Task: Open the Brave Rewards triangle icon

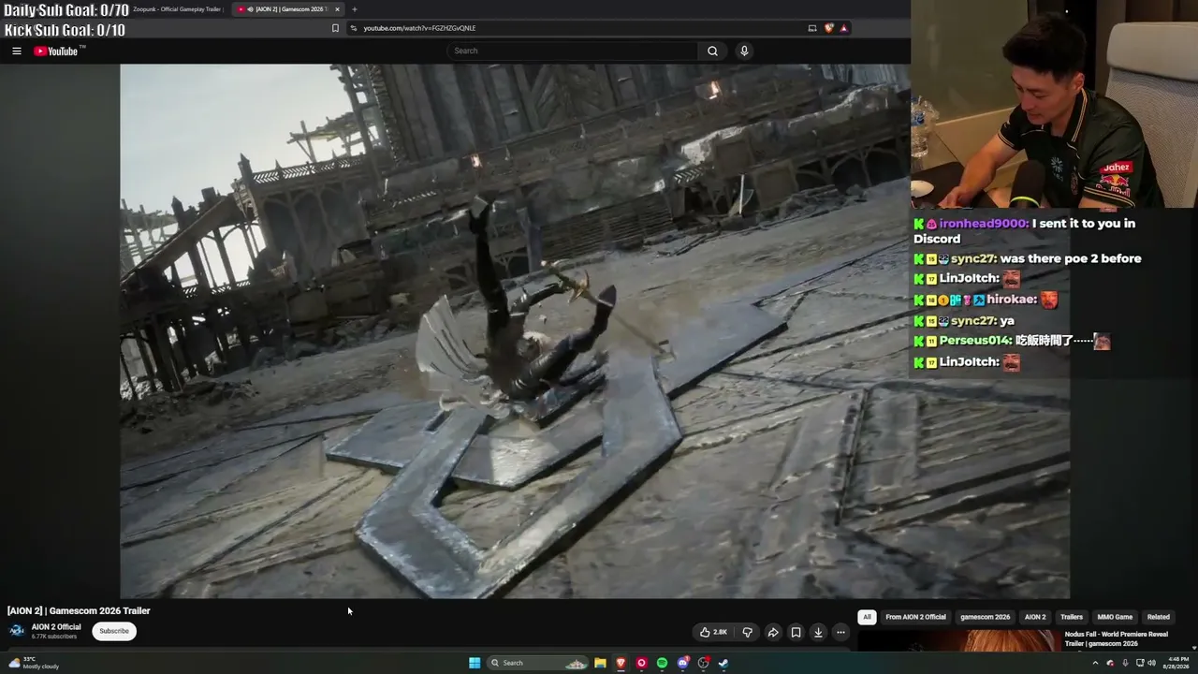Action: pyautogui.click(x=843, y=28)
